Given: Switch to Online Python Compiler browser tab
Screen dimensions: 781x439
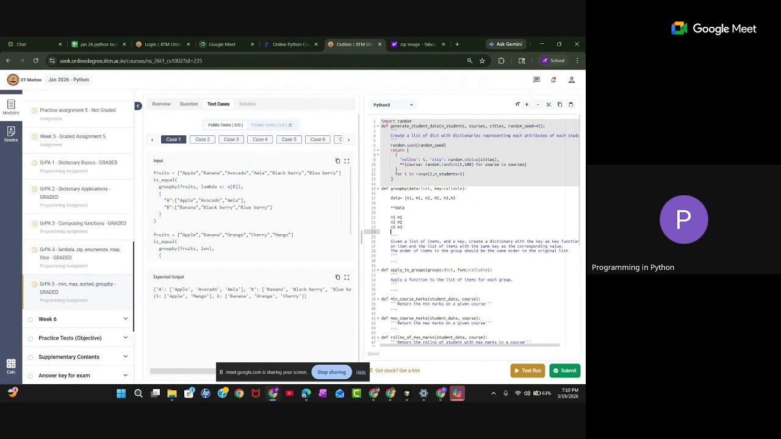Looking at the screenshot, I should 290,44.
